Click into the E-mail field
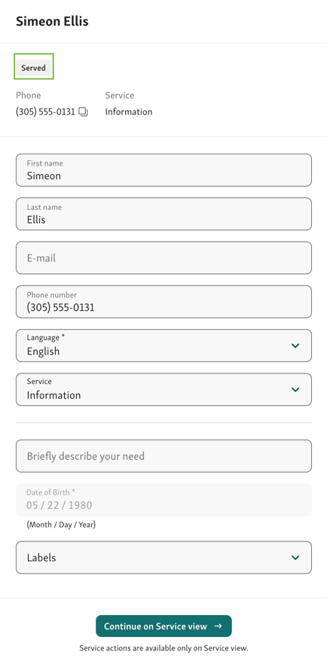The image size is (327, 661). click(163, 258)
